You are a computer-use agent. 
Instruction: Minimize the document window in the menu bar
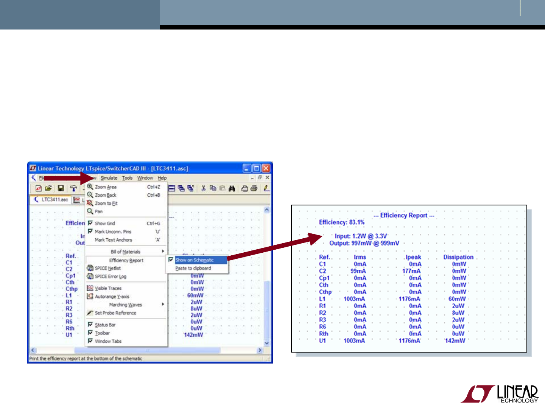tap(252, 177)
